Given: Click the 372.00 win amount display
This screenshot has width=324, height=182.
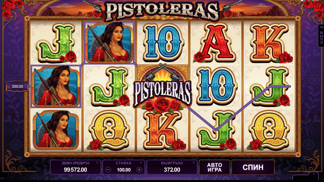Looking at the screenshot, I should pyautogui.click(x=172, y=170).
